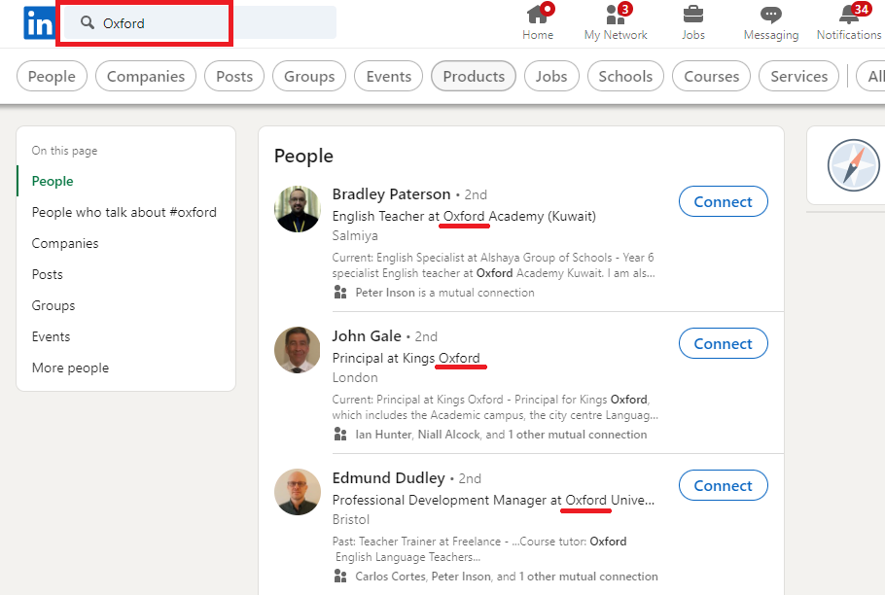Click the LinkedIn logo icon

click(x=39, y=23)
